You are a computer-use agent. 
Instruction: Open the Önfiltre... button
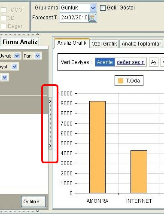(33, 202)
